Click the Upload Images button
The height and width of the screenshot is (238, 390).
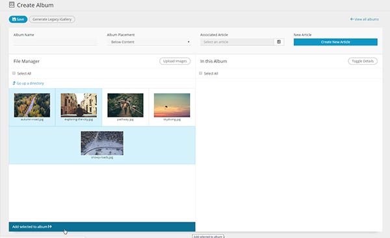175,61
